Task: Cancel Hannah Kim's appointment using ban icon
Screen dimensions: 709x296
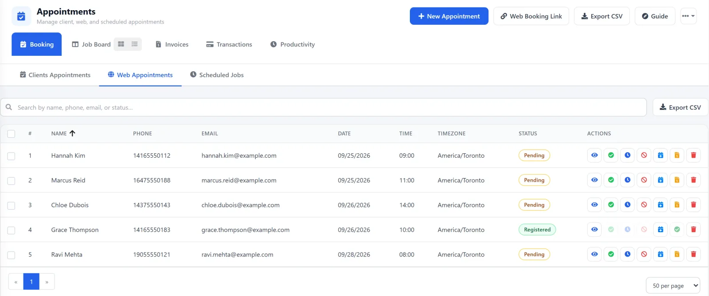Action: pyautogui.click(x=644, y=156)
